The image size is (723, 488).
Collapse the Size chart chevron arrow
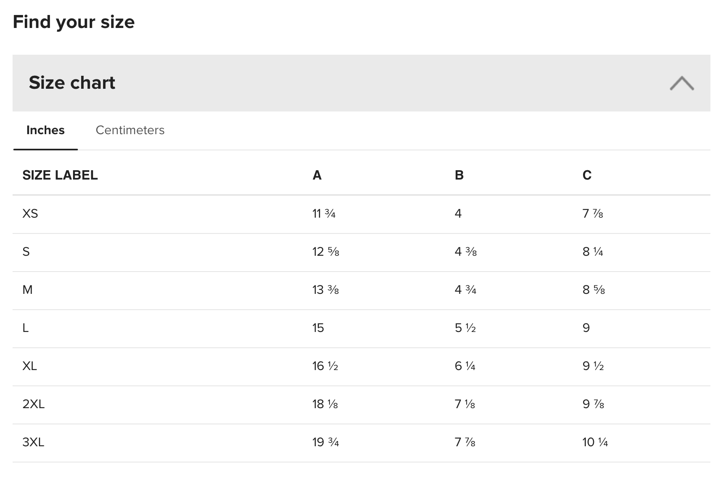(x=682, y=83)
